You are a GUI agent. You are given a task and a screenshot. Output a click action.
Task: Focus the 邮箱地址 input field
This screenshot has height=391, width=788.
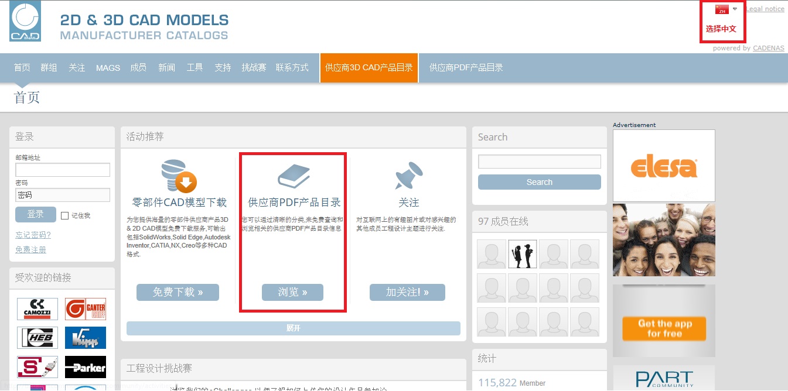tap(63, 170)
